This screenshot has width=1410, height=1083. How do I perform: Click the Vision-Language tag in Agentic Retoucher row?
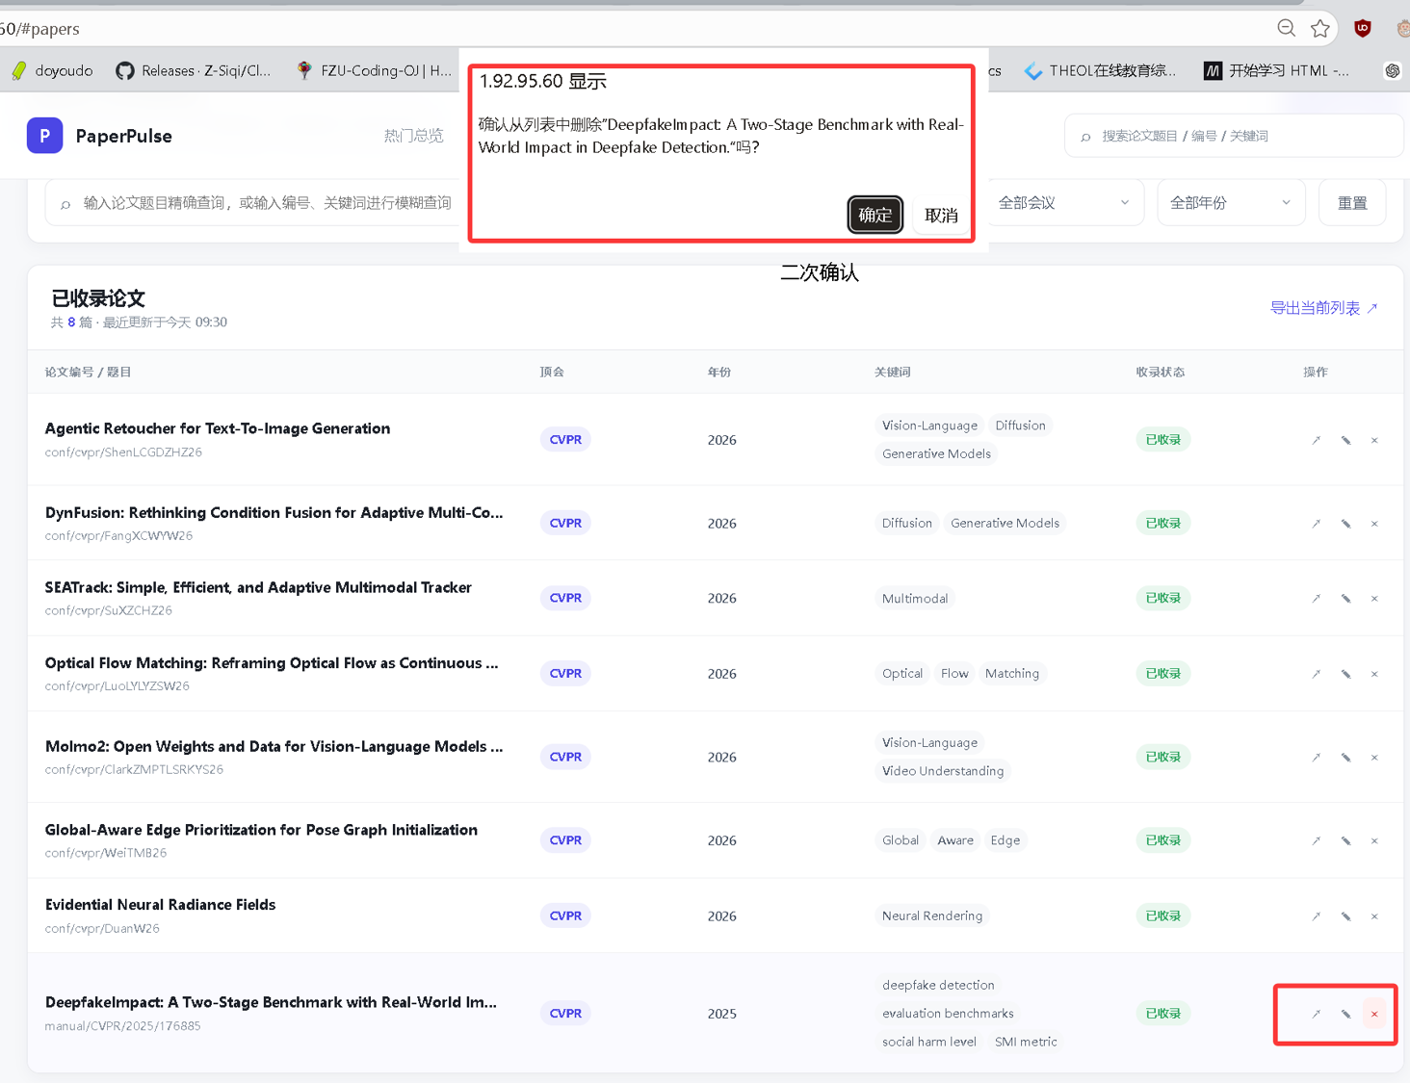[929, 425]
